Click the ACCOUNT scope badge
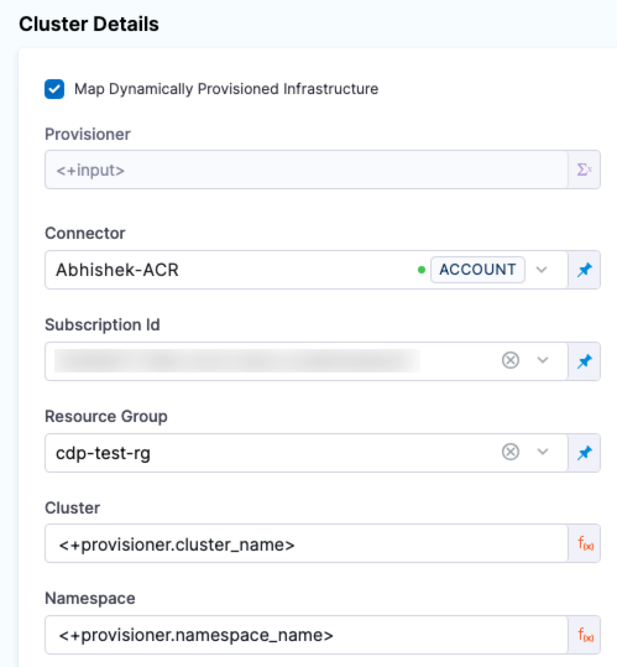The height and width of the screenshot is (667, 617). click(477, 270)
